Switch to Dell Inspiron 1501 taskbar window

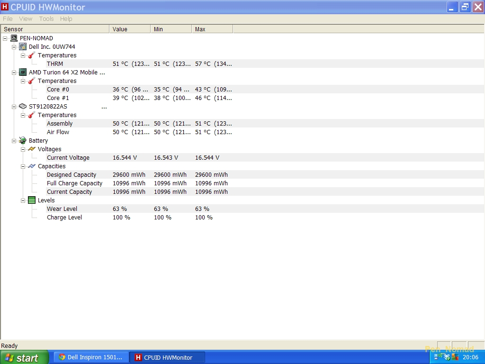tap(91, 357)
